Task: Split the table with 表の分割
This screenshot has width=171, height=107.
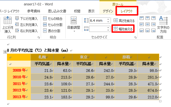Action: (51, 31)
